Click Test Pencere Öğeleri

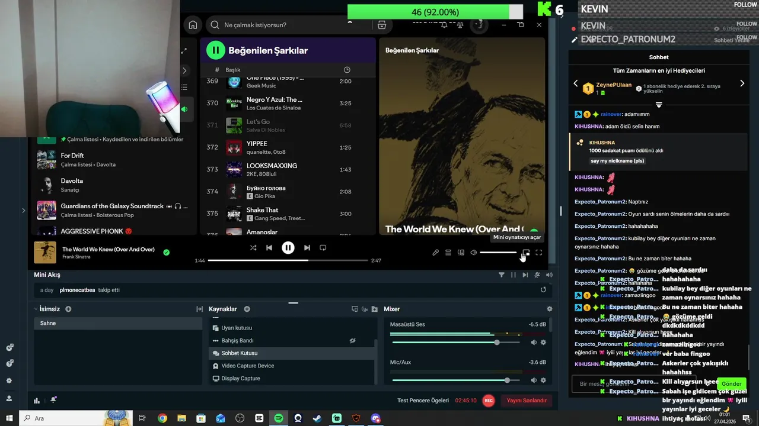(423, 401)
